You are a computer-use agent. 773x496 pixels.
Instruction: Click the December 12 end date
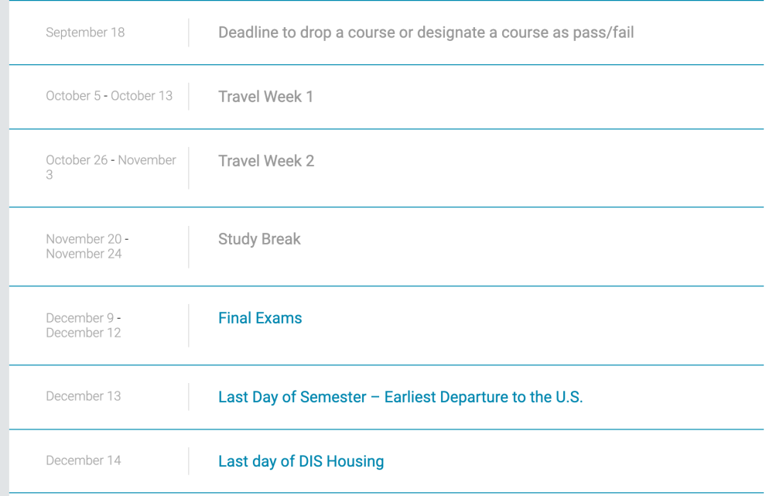[84, 333]
